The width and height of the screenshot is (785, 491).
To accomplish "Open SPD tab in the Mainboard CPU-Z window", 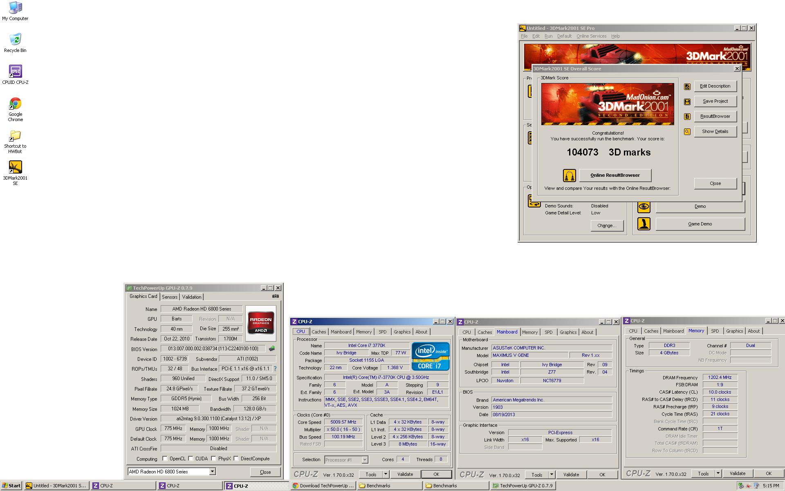I will click(549, 332).
